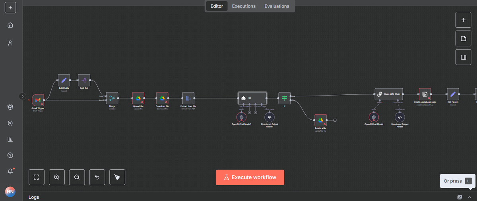The height and width of the screenshot is (201, 477).
Task: Add a Memory sub-node to HR agent
Action: click(x=249, y=112)
